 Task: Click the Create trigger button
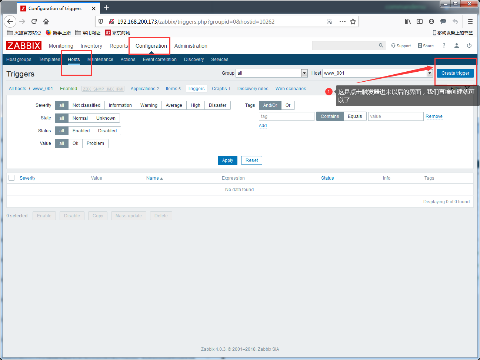tap(455, 73)
